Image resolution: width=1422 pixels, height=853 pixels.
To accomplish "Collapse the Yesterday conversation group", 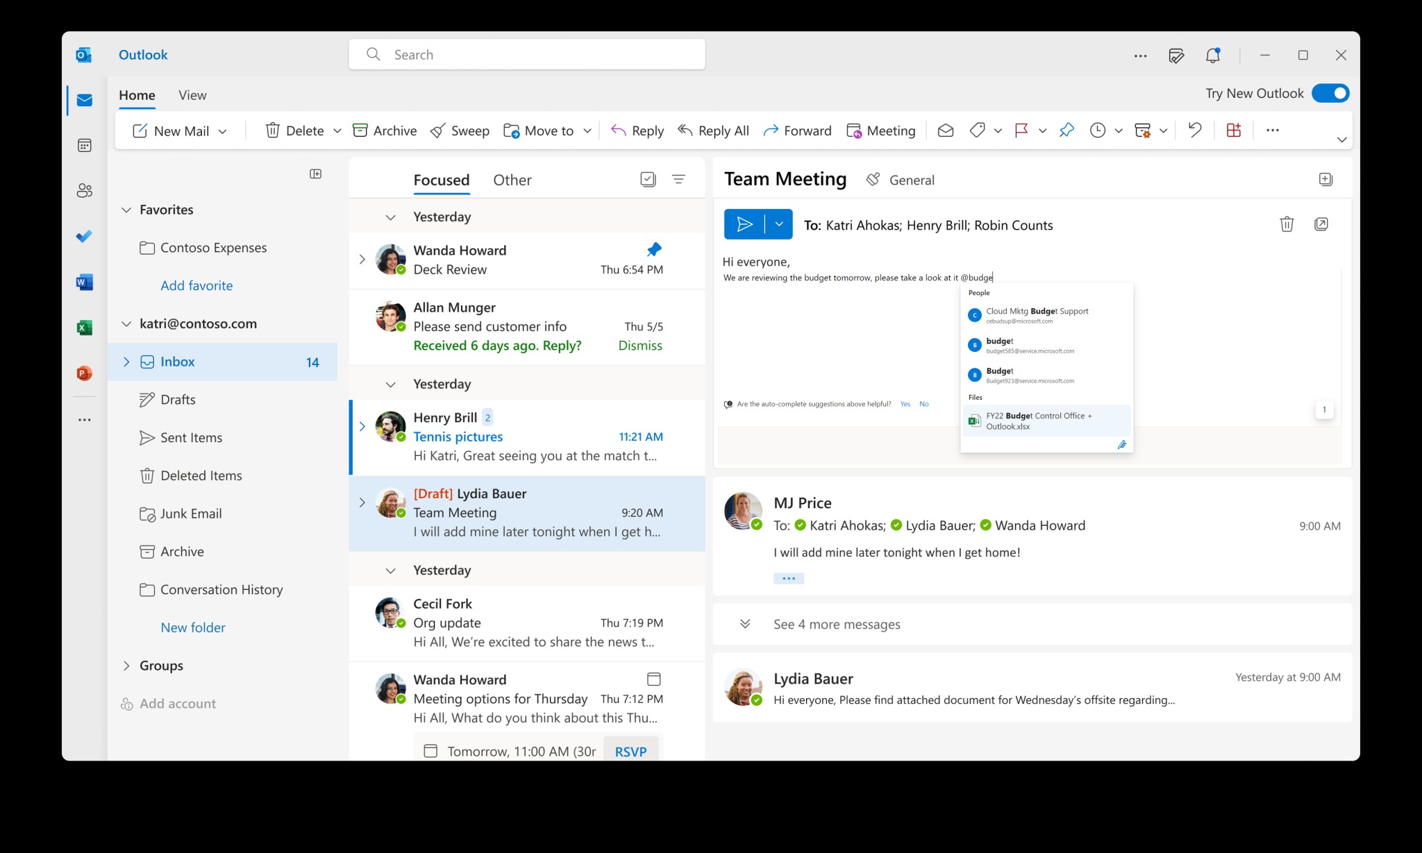I will (x=392, y=217).
